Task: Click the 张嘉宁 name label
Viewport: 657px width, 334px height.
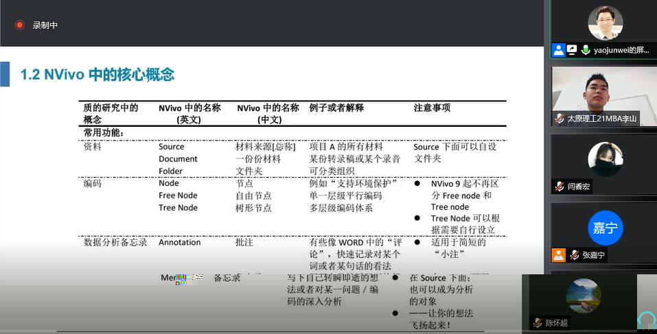Action: pos(593,255)
